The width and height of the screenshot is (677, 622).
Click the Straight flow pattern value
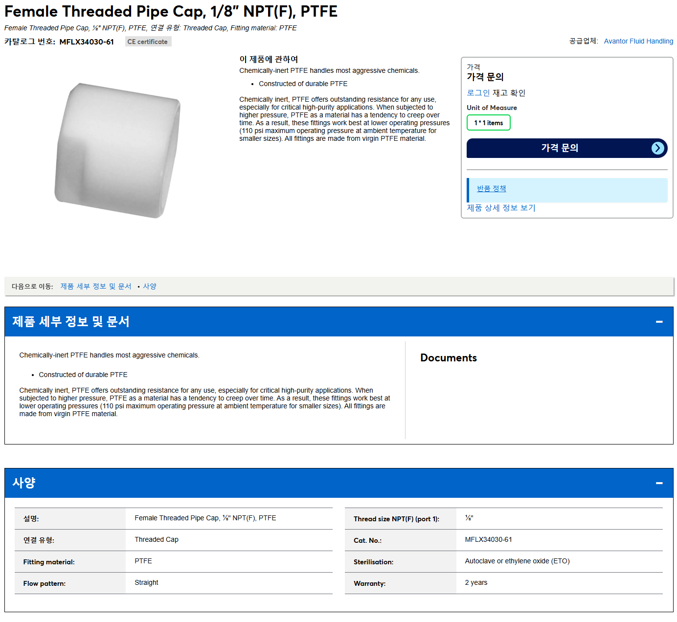[x=146, y=582]
